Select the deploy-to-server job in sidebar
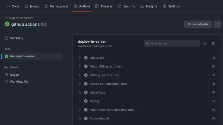 pos(33,56)
